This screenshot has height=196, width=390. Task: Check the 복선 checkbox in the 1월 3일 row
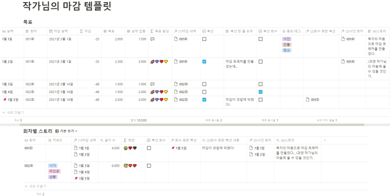pos(204,84)
